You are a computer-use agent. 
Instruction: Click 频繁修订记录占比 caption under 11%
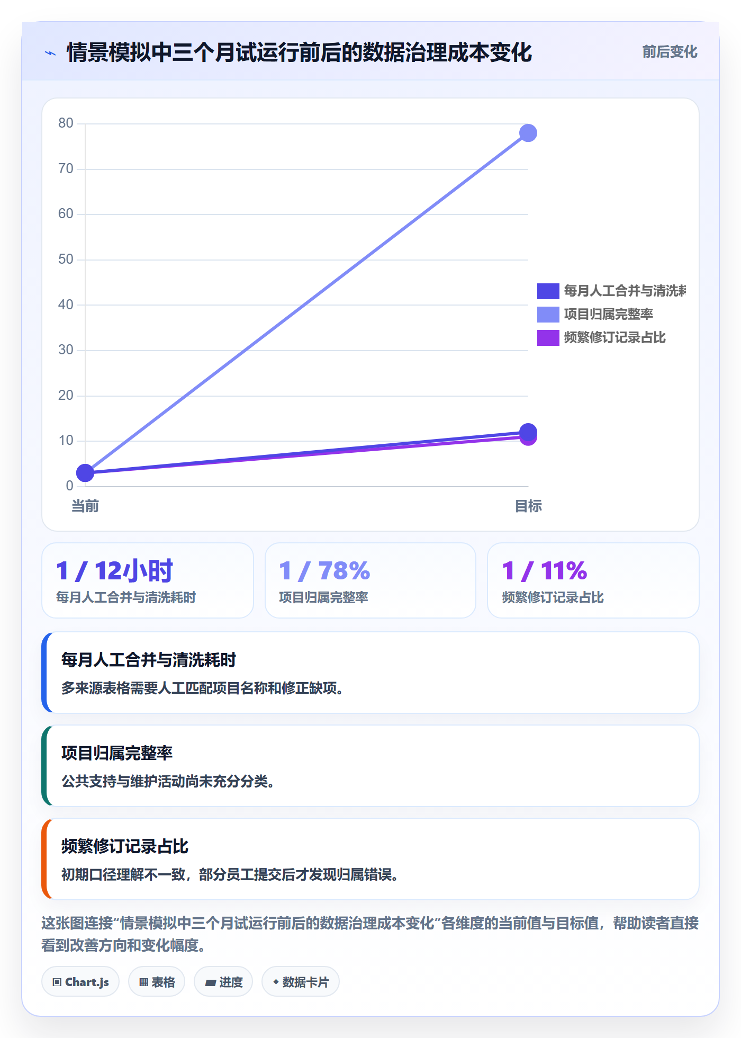(x=553, y=597)
